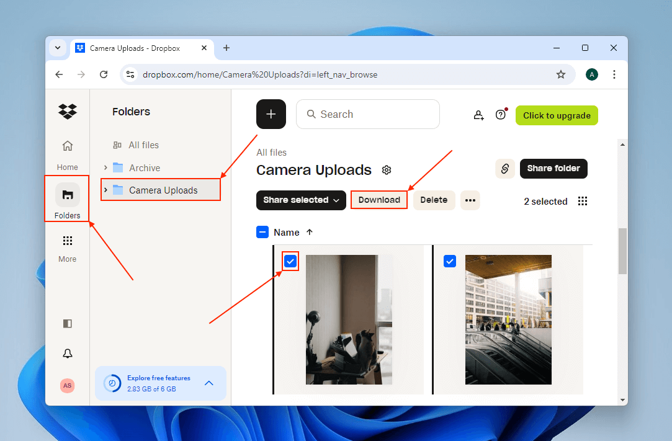Expand the Explore free features panel
This screenshot has height=441, width=672.
[208, 383]
